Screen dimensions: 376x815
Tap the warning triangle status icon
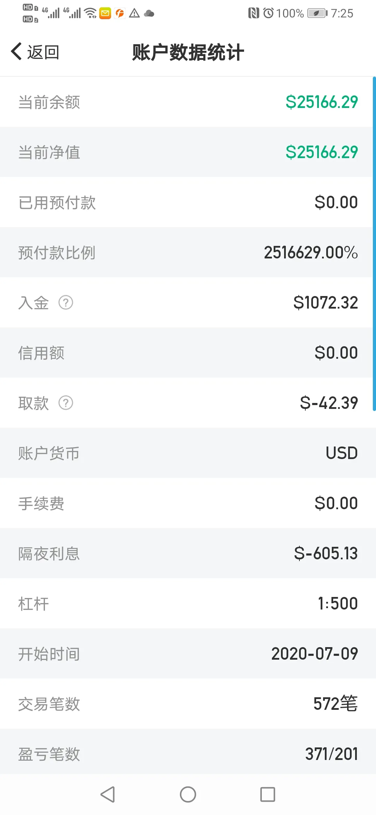(134, 14)
